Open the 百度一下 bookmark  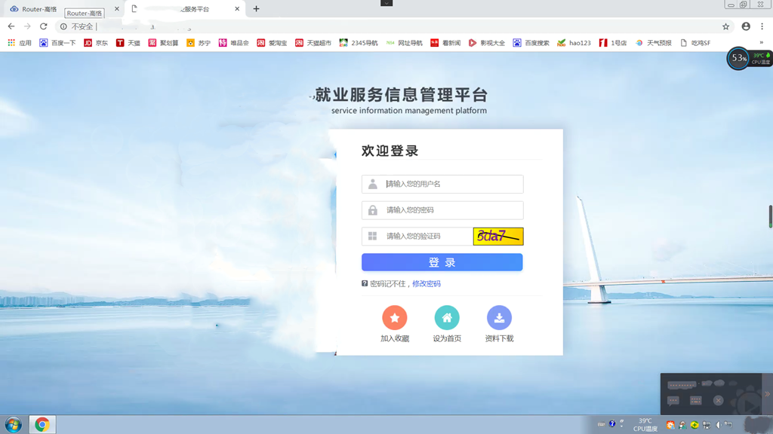coord(57,43)
